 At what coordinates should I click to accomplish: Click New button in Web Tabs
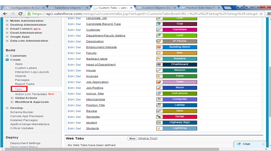(x=132, y=138)
